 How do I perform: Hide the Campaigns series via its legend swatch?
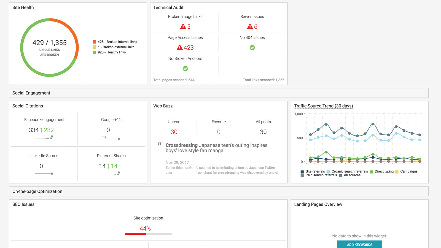pyautogui.click(x=396, y=171)
